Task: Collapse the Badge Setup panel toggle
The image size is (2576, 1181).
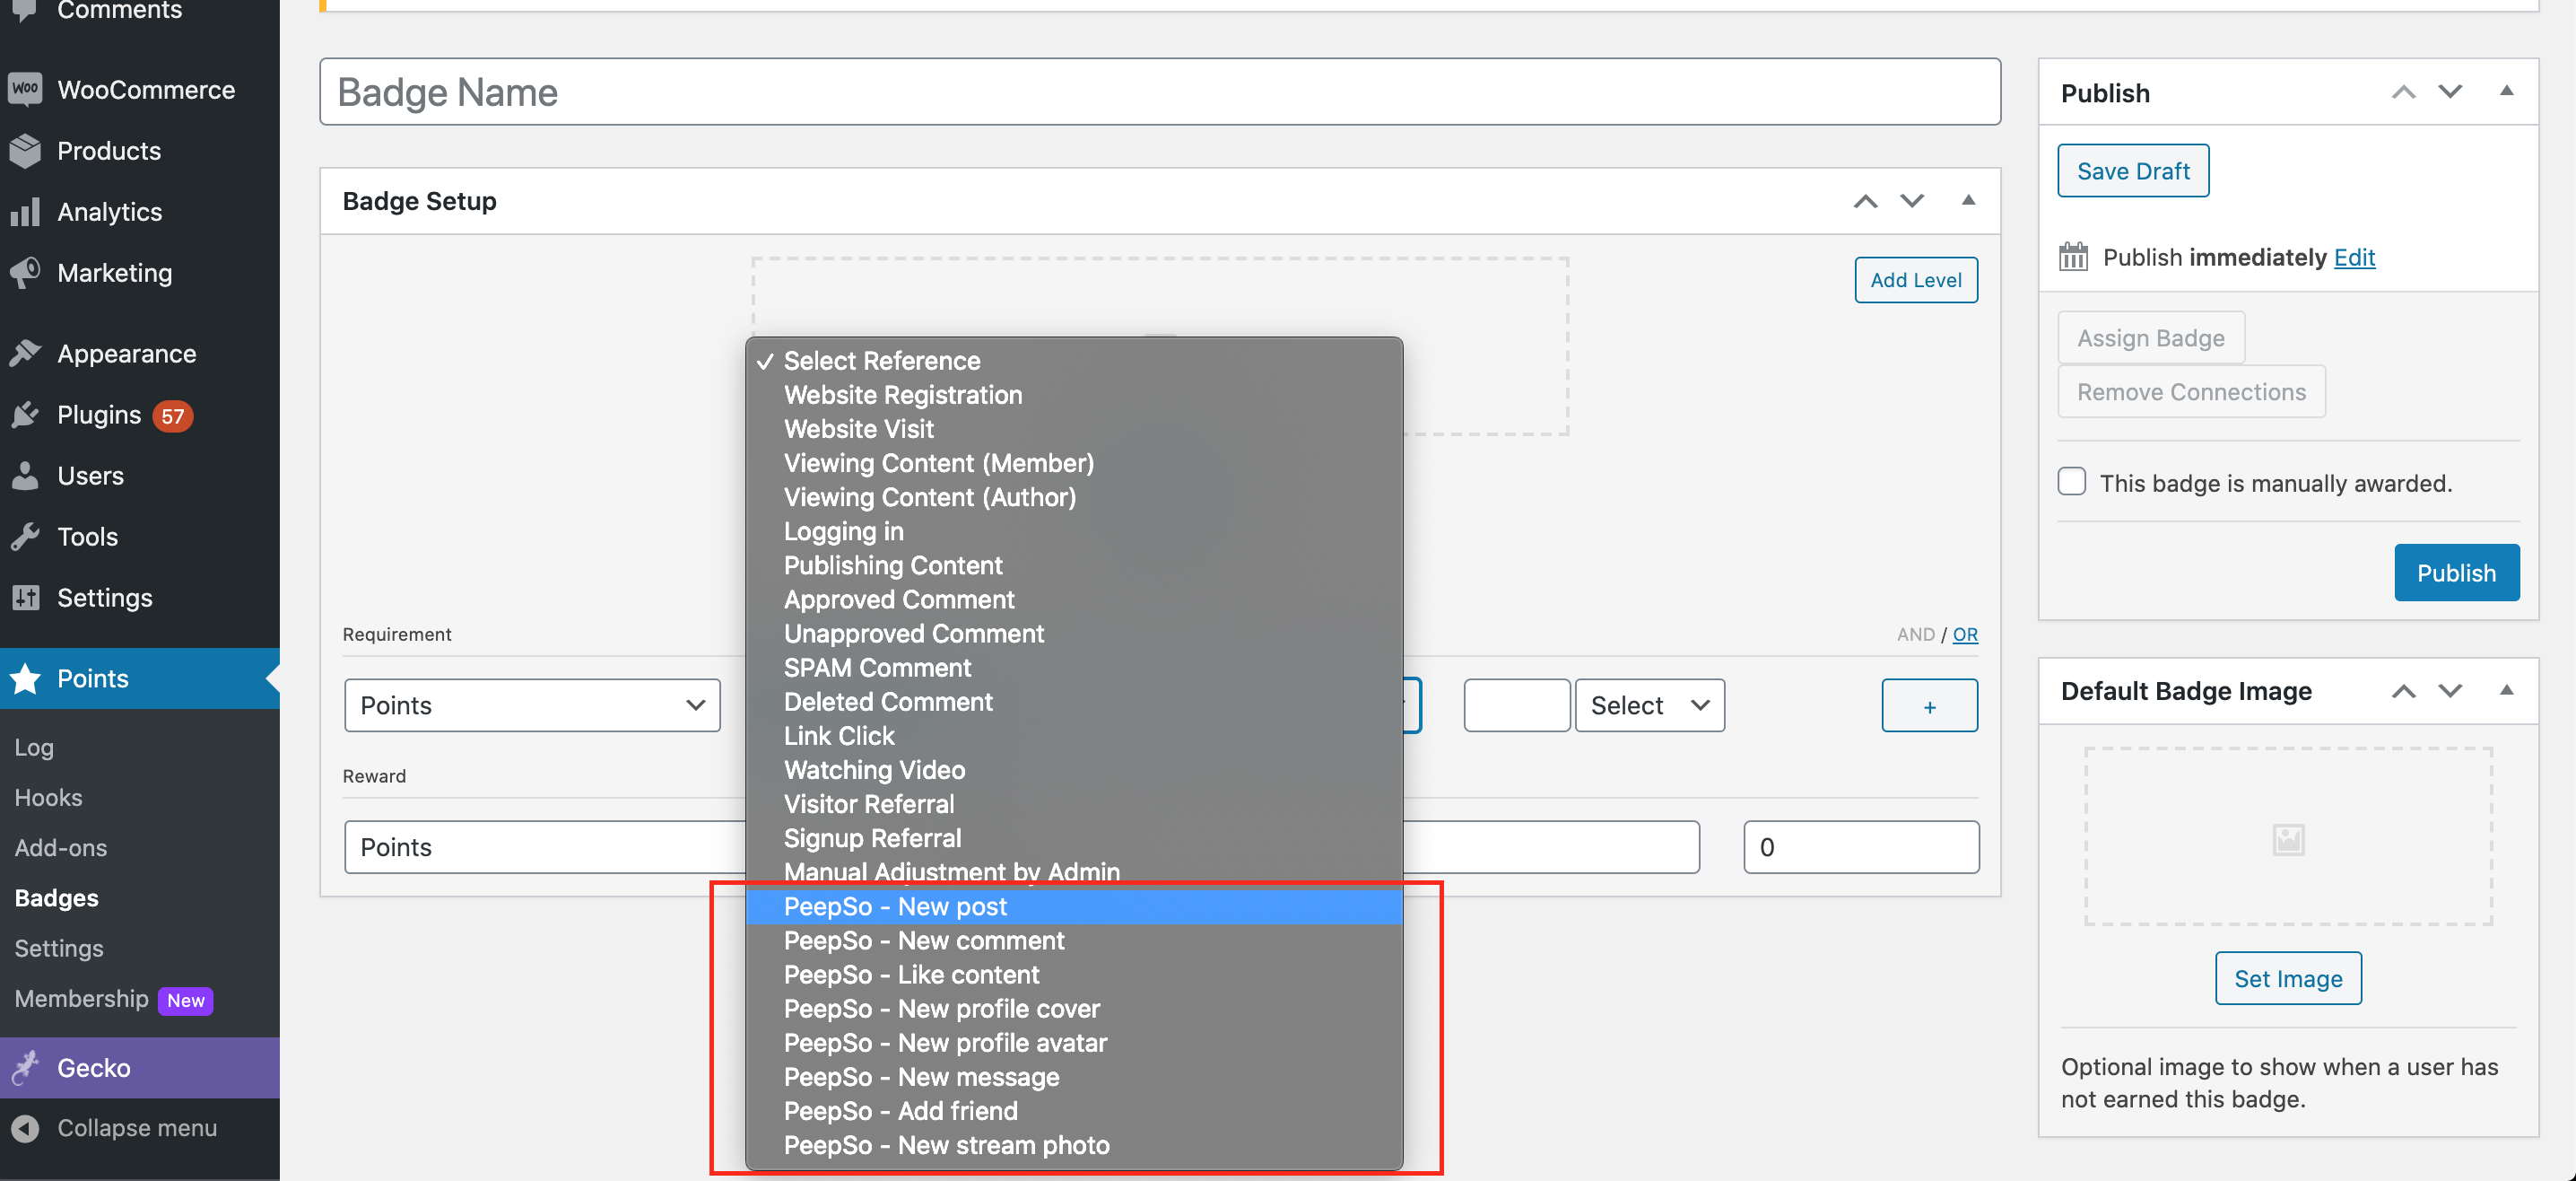Action: (x=1968, y=200)
